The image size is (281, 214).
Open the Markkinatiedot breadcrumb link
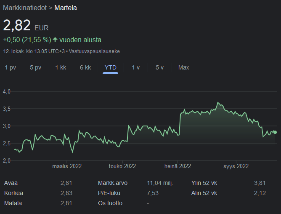[25, 8]
